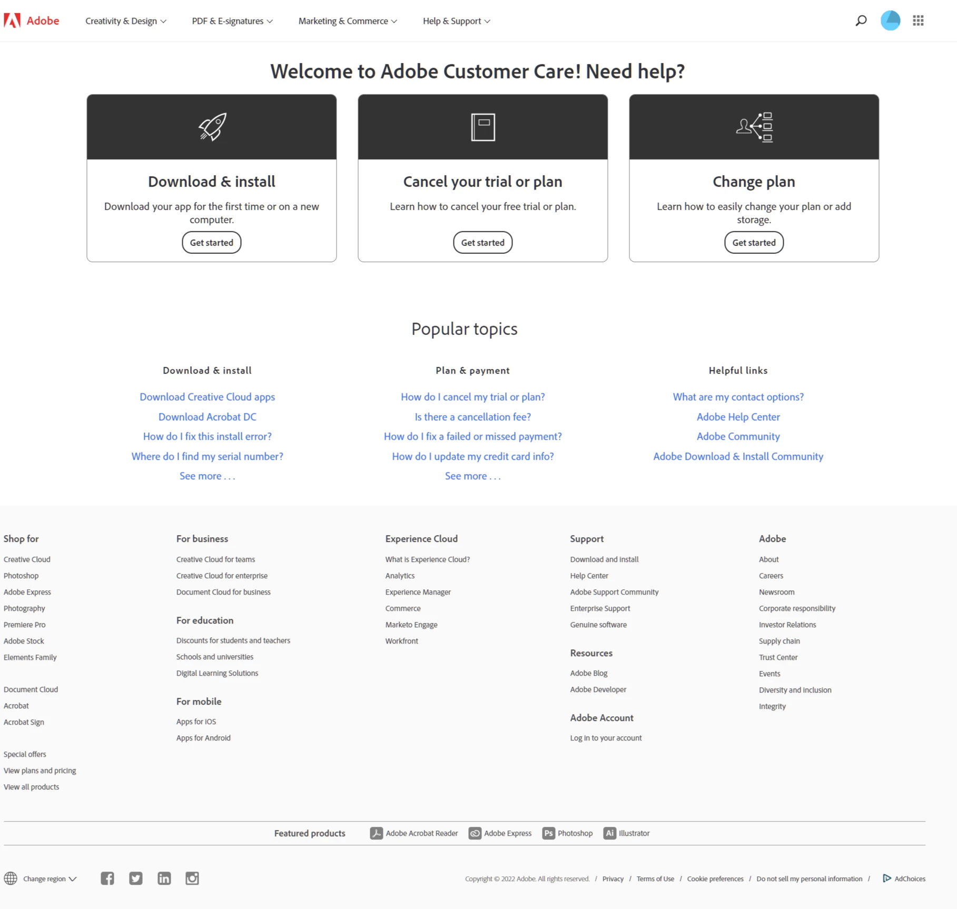Open Genuine software link
957x909 pixels.
tap(598, 625)
